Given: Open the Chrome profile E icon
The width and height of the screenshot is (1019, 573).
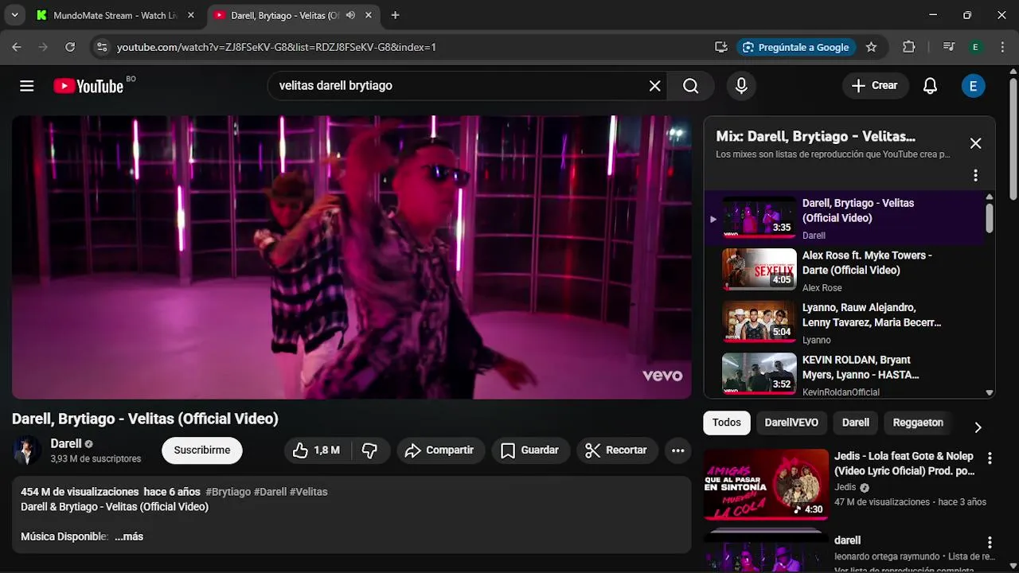Looking at the screenshot, I should [975, 47].
